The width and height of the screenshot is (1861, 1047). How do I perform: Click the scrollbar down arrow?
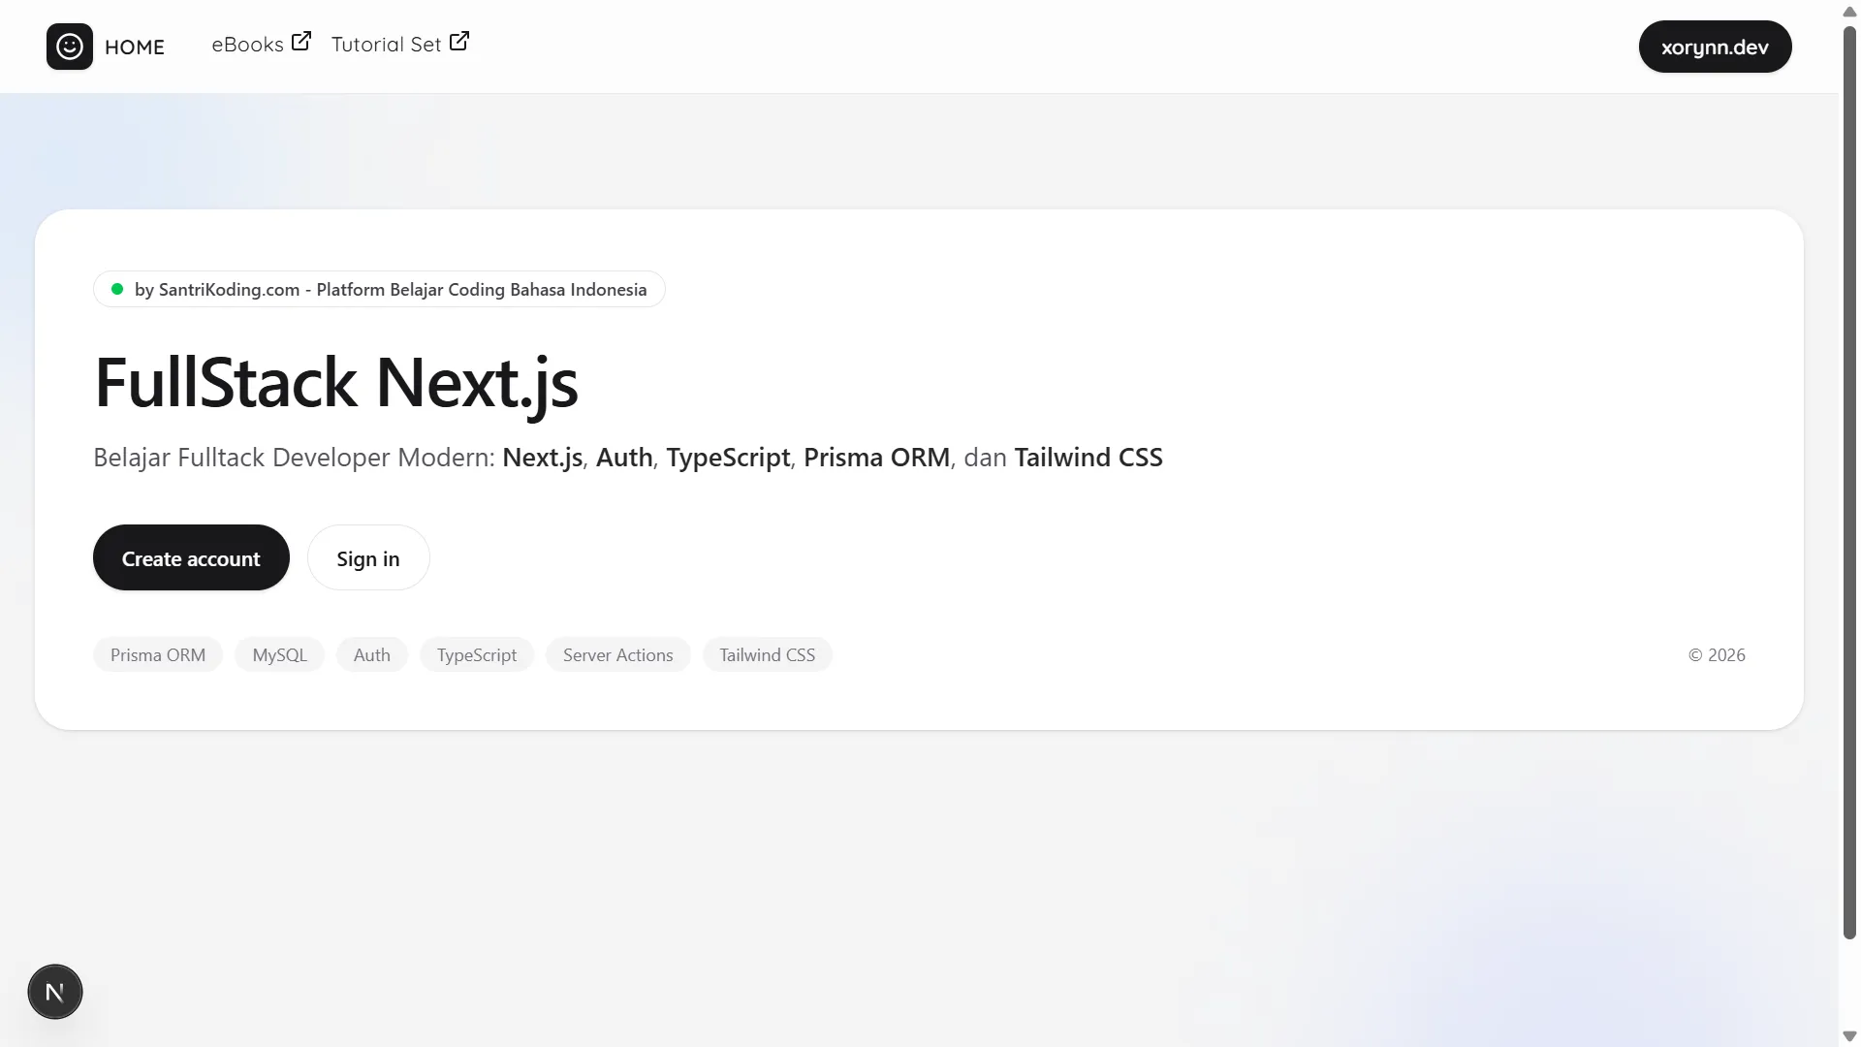point(1849,1036)
